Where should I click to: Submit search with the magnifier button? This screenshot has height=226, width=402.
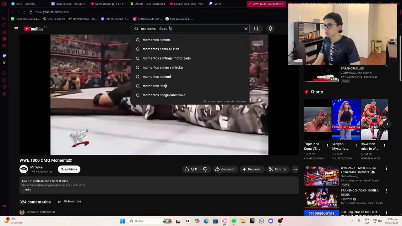[256, 29]
